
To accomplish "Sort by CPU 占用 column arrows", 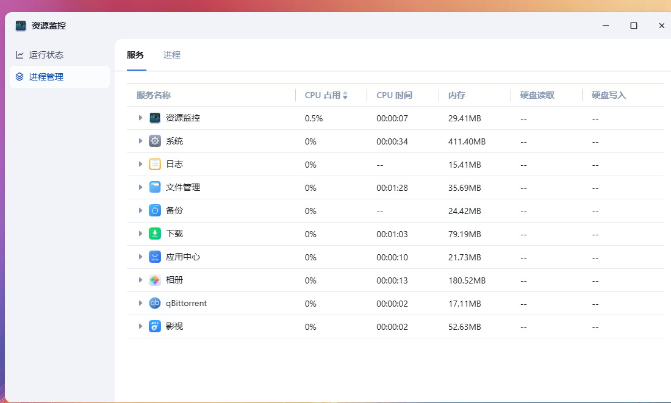I will pyautogui.click(x=345, y=95).
